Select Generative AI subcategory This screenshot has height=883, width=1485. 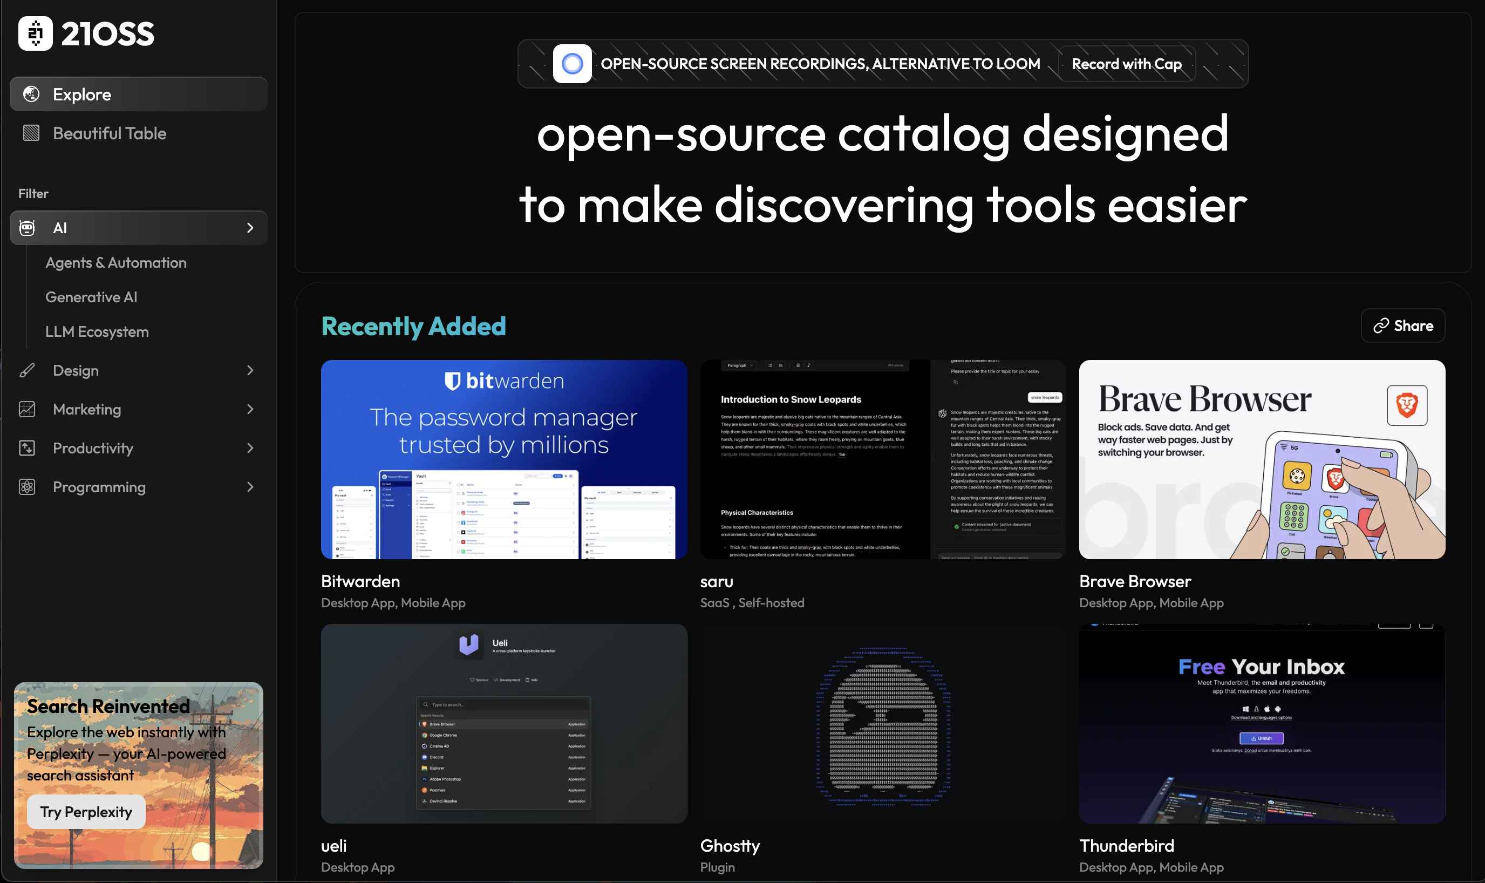point(91,297)
